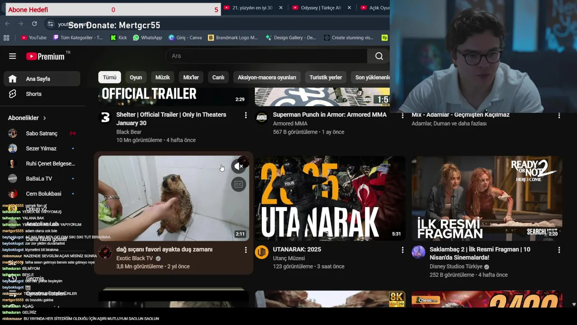
Task: Select the Mix'ler filter chip
Action: [191, 77]
